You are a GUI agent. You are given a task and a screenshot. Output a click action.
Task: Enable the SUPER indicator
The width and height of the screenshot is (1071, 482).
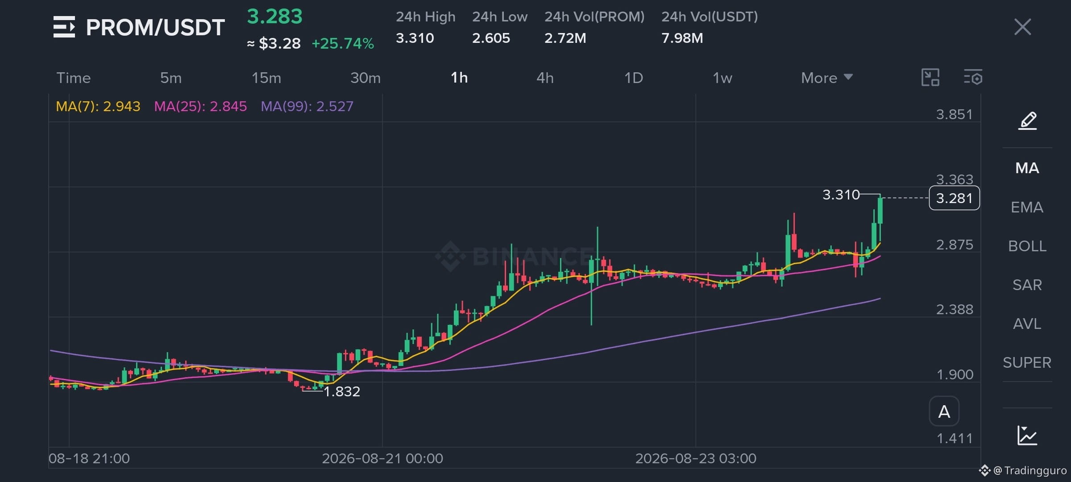tap(1027, 362)
